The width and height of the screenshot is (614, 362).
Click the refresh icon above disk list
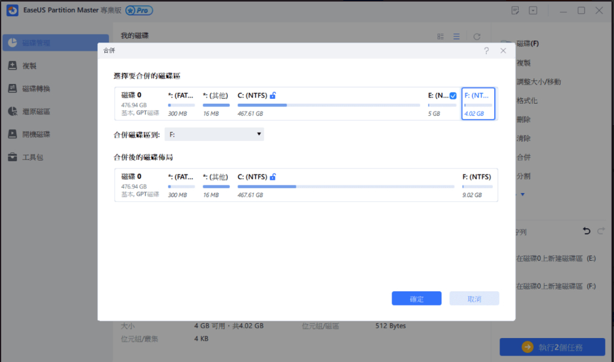click(x=477, y=37)
